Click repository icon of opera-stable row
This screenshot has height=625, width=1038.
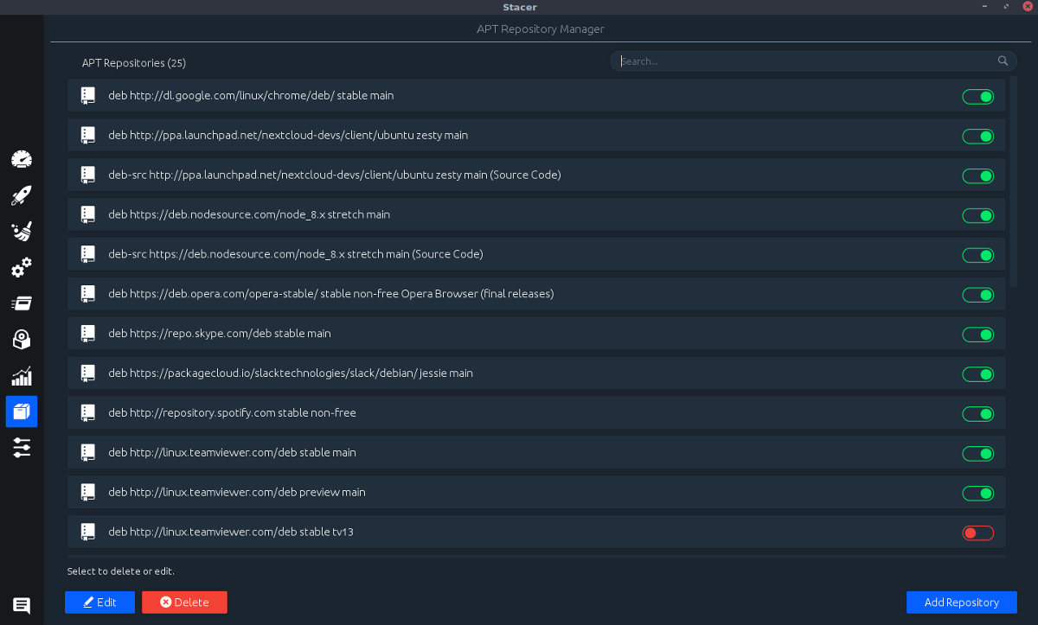click(x=87, y=294)
